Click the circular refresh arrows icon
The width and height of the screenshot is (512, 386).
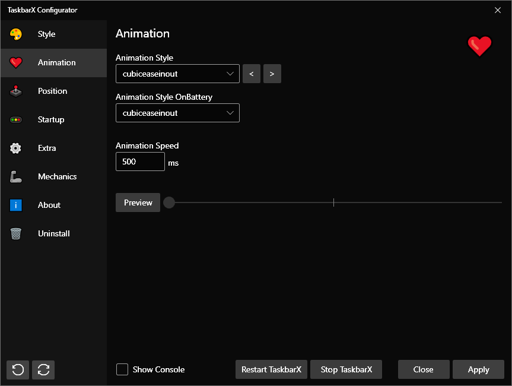point(43,369)
